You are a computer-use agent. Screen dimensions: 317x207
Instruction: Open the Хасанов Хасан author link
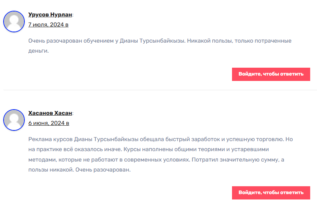(50, 113)
